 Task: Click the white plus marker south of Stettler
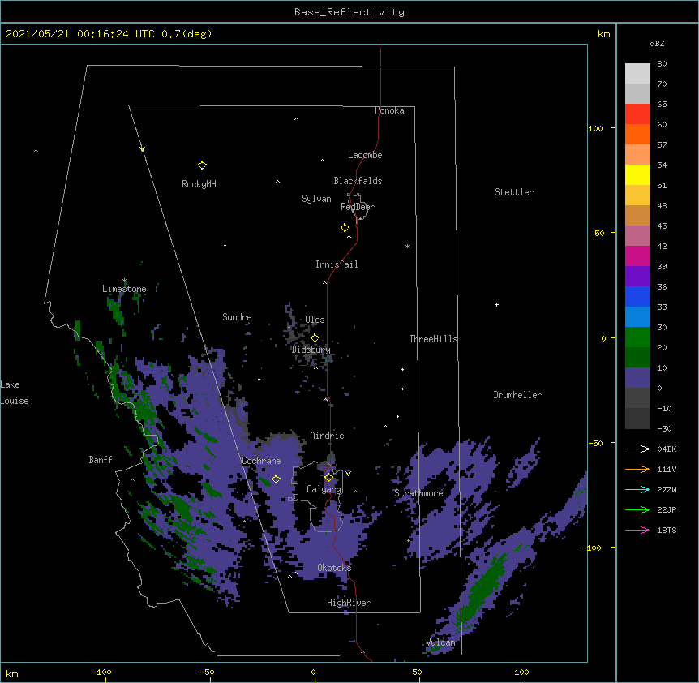(x=496, y=304)
